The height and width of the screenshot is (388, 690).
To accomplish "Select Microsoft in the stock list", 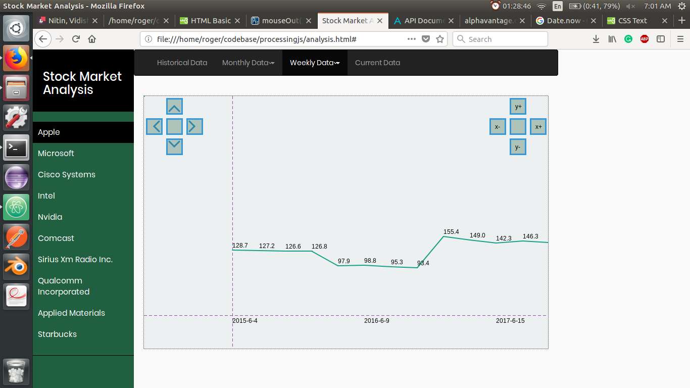I will click(83, 154).
